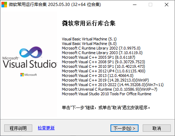Click the Visual C++ 2015-2022 entry
This screenshot has width=175, height=136.
pyautogui.click(x=113, y=85)
